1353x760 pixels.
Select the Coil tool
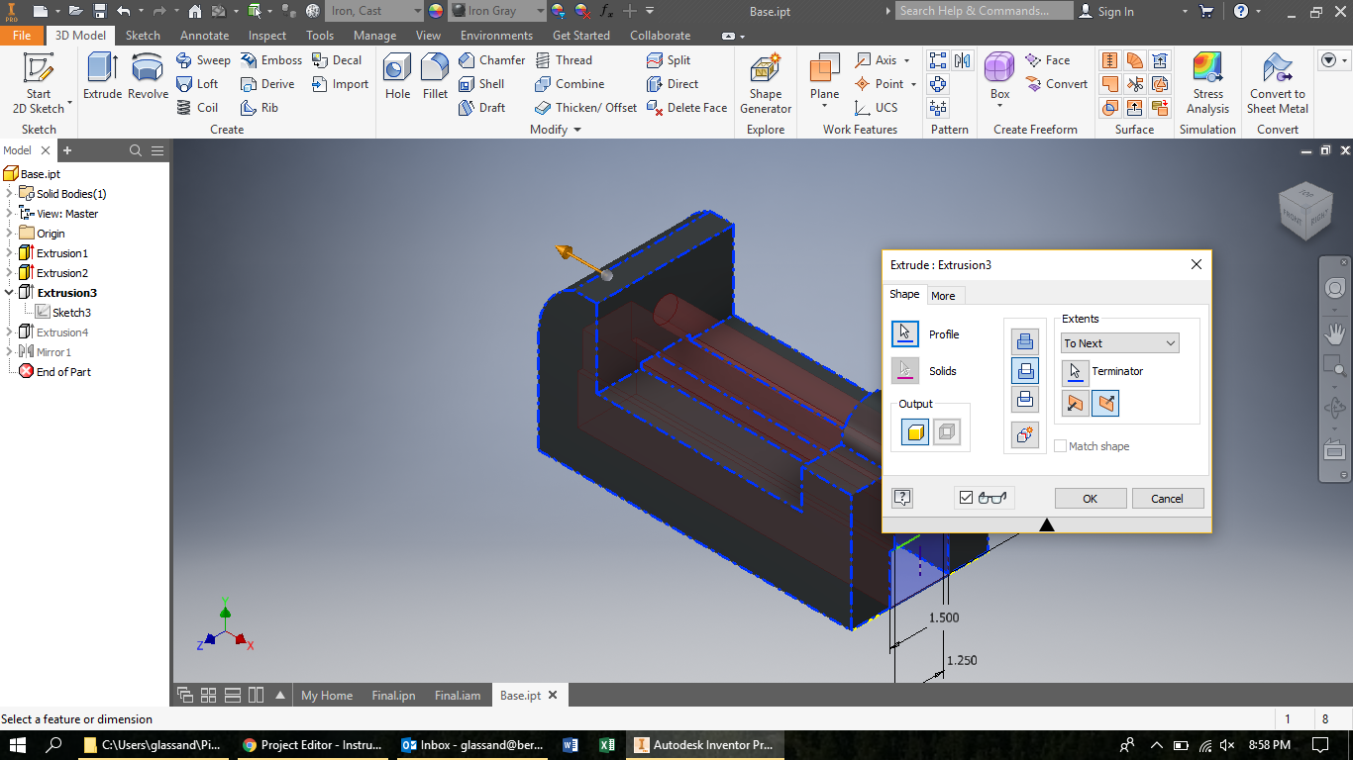(197, 108)
